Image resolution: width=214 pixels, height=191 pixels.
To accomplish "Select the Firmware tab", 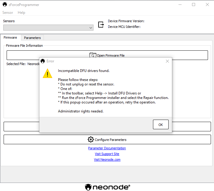I will 10,37.
